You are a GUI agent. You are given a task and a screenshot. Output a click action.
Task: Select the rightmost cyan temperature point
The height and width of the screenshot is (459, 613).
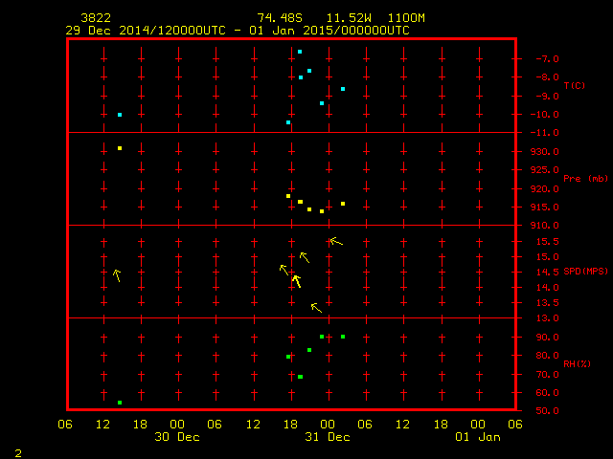(x=343, y=89)
